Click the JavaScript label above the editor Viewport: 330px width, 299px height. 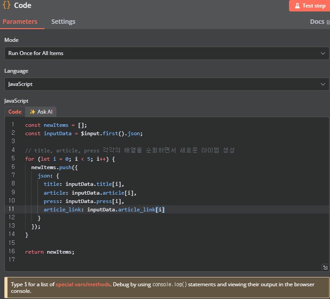coord(16,101)
